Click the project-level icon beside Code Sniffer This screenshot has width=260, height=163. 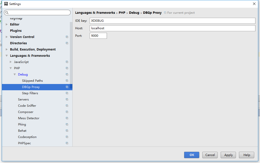coord(67,106)
